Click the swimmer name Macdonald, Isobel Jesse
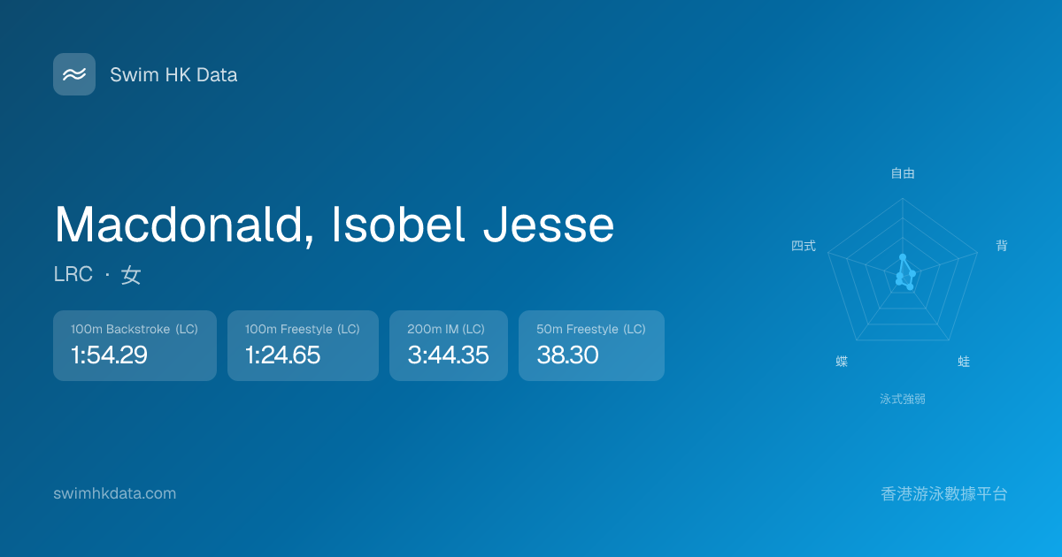The height and width of the screenshot is (557, 1062). 334,225
